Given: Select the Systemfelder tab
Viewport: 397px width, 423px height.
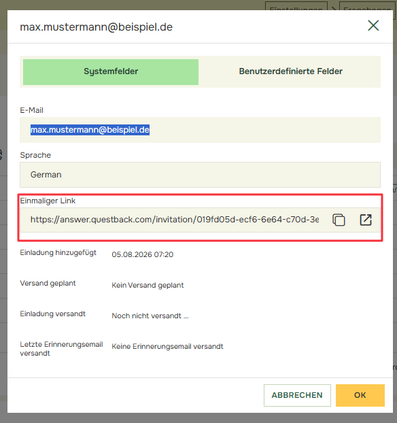Looking at the screenshot, I should (111, 72).
